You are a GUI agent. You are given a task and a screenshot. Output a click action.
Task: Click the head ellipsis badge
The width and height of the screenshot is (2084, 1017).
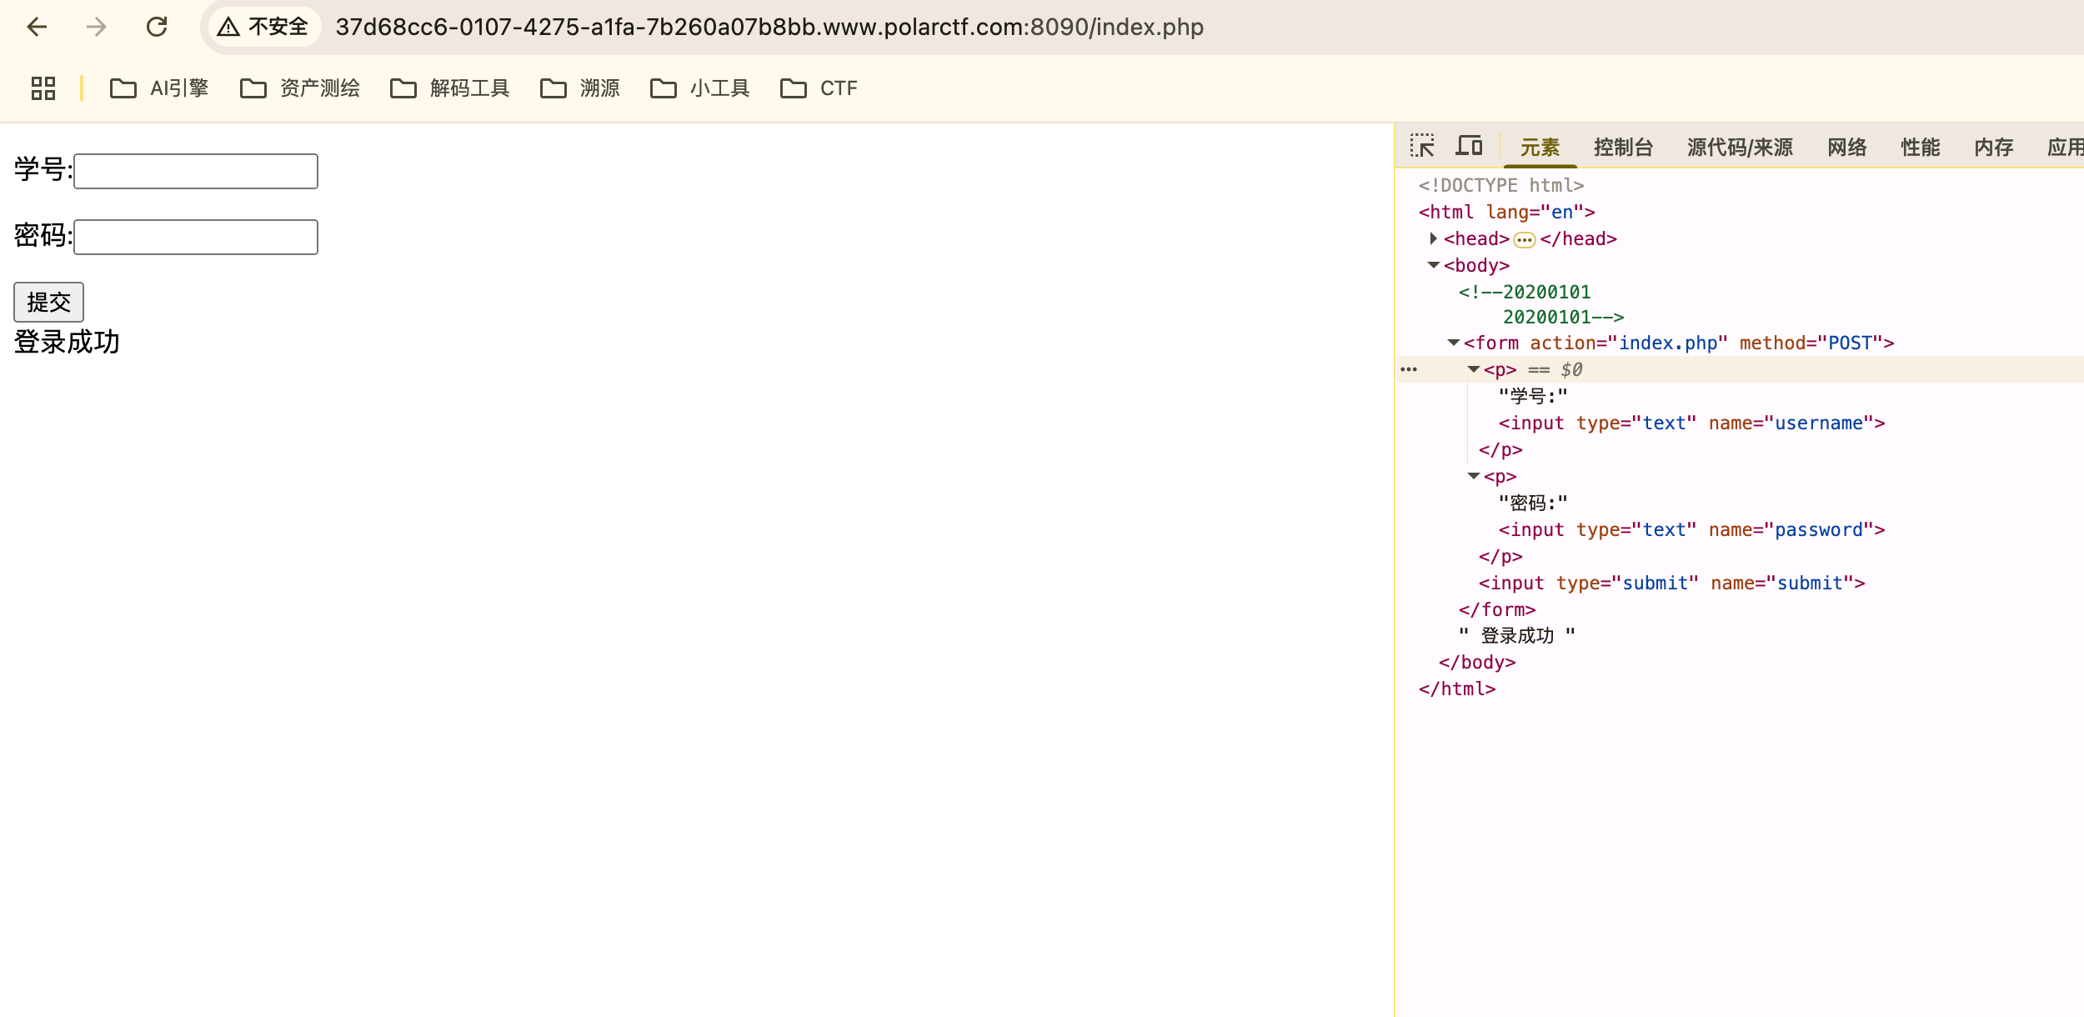1524,240
